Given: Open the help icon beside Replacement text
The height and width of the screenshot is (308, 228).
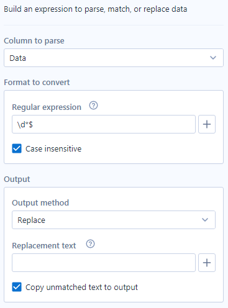Looking at the screenshot, I should [x=90, y=244].
